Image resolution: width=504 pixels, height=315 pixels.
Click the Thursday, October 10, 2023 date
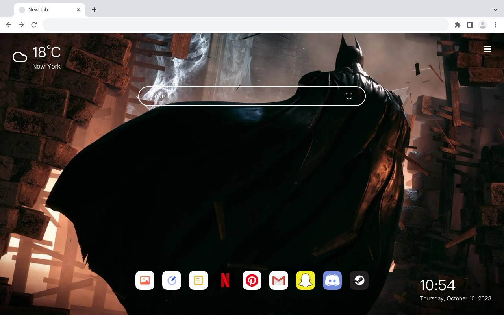tap(456, 298)
